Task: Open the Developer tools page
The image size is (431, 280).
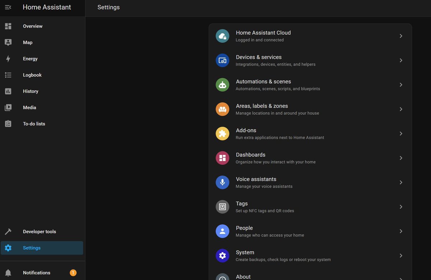Action: pyautogui.click(x=42, y=231)
